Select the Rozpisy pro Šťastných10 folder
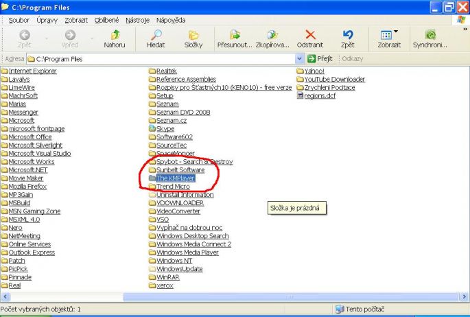 click(224, 88)
